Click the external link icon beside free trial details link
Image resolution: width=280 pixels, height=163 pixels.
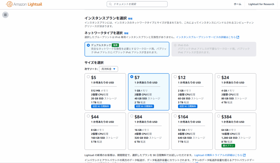(x=244, y=155)
